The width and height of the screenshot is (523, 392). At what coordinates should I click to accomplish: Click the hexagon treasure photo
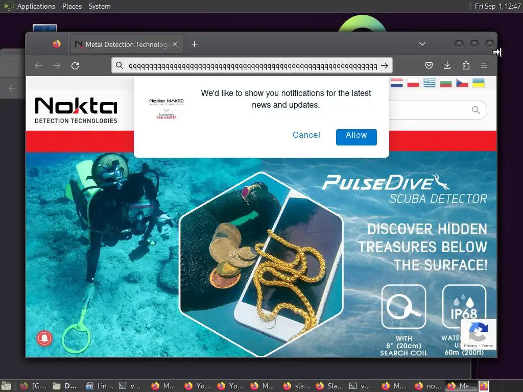pos(261,264)
